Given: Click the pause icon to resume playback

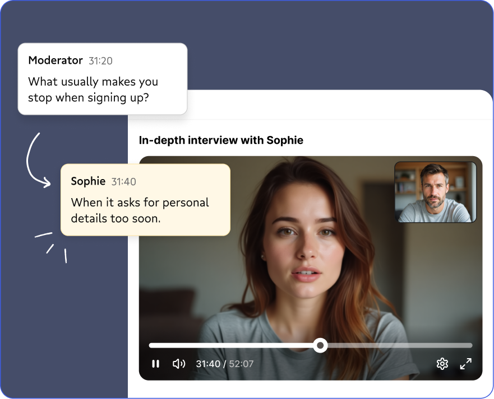Looking at the screenshot, I should [x=156, y=364].
